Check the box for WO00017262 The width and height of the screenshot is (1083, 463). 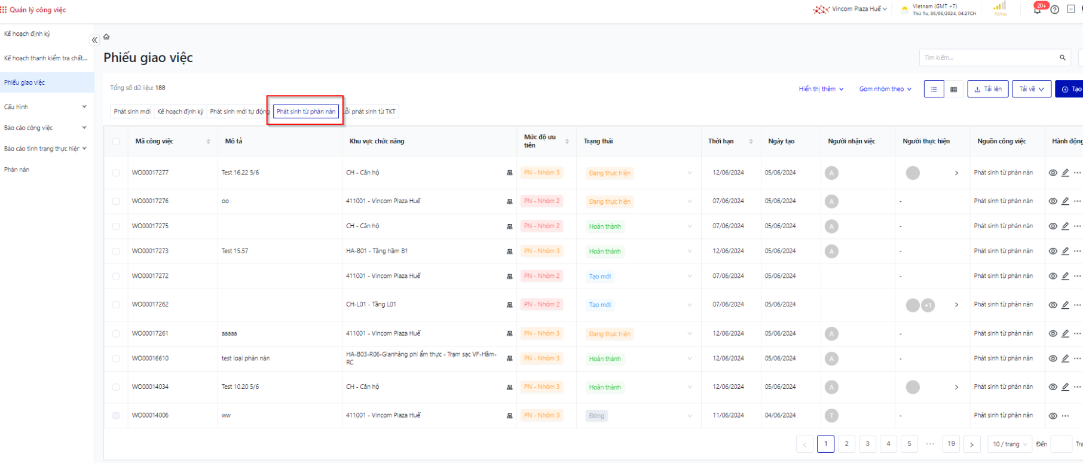pyautogui.click(x=116, y=305)
